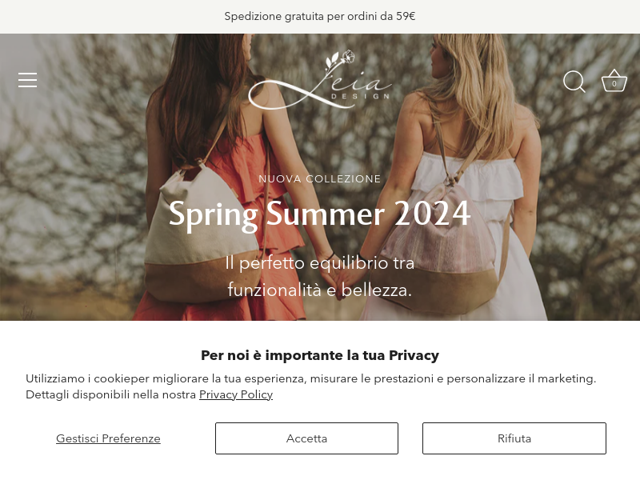Accept cookies with the Accetta button
Screen dimensions: 640x480
pyautogui.click(x=306, y=438)
